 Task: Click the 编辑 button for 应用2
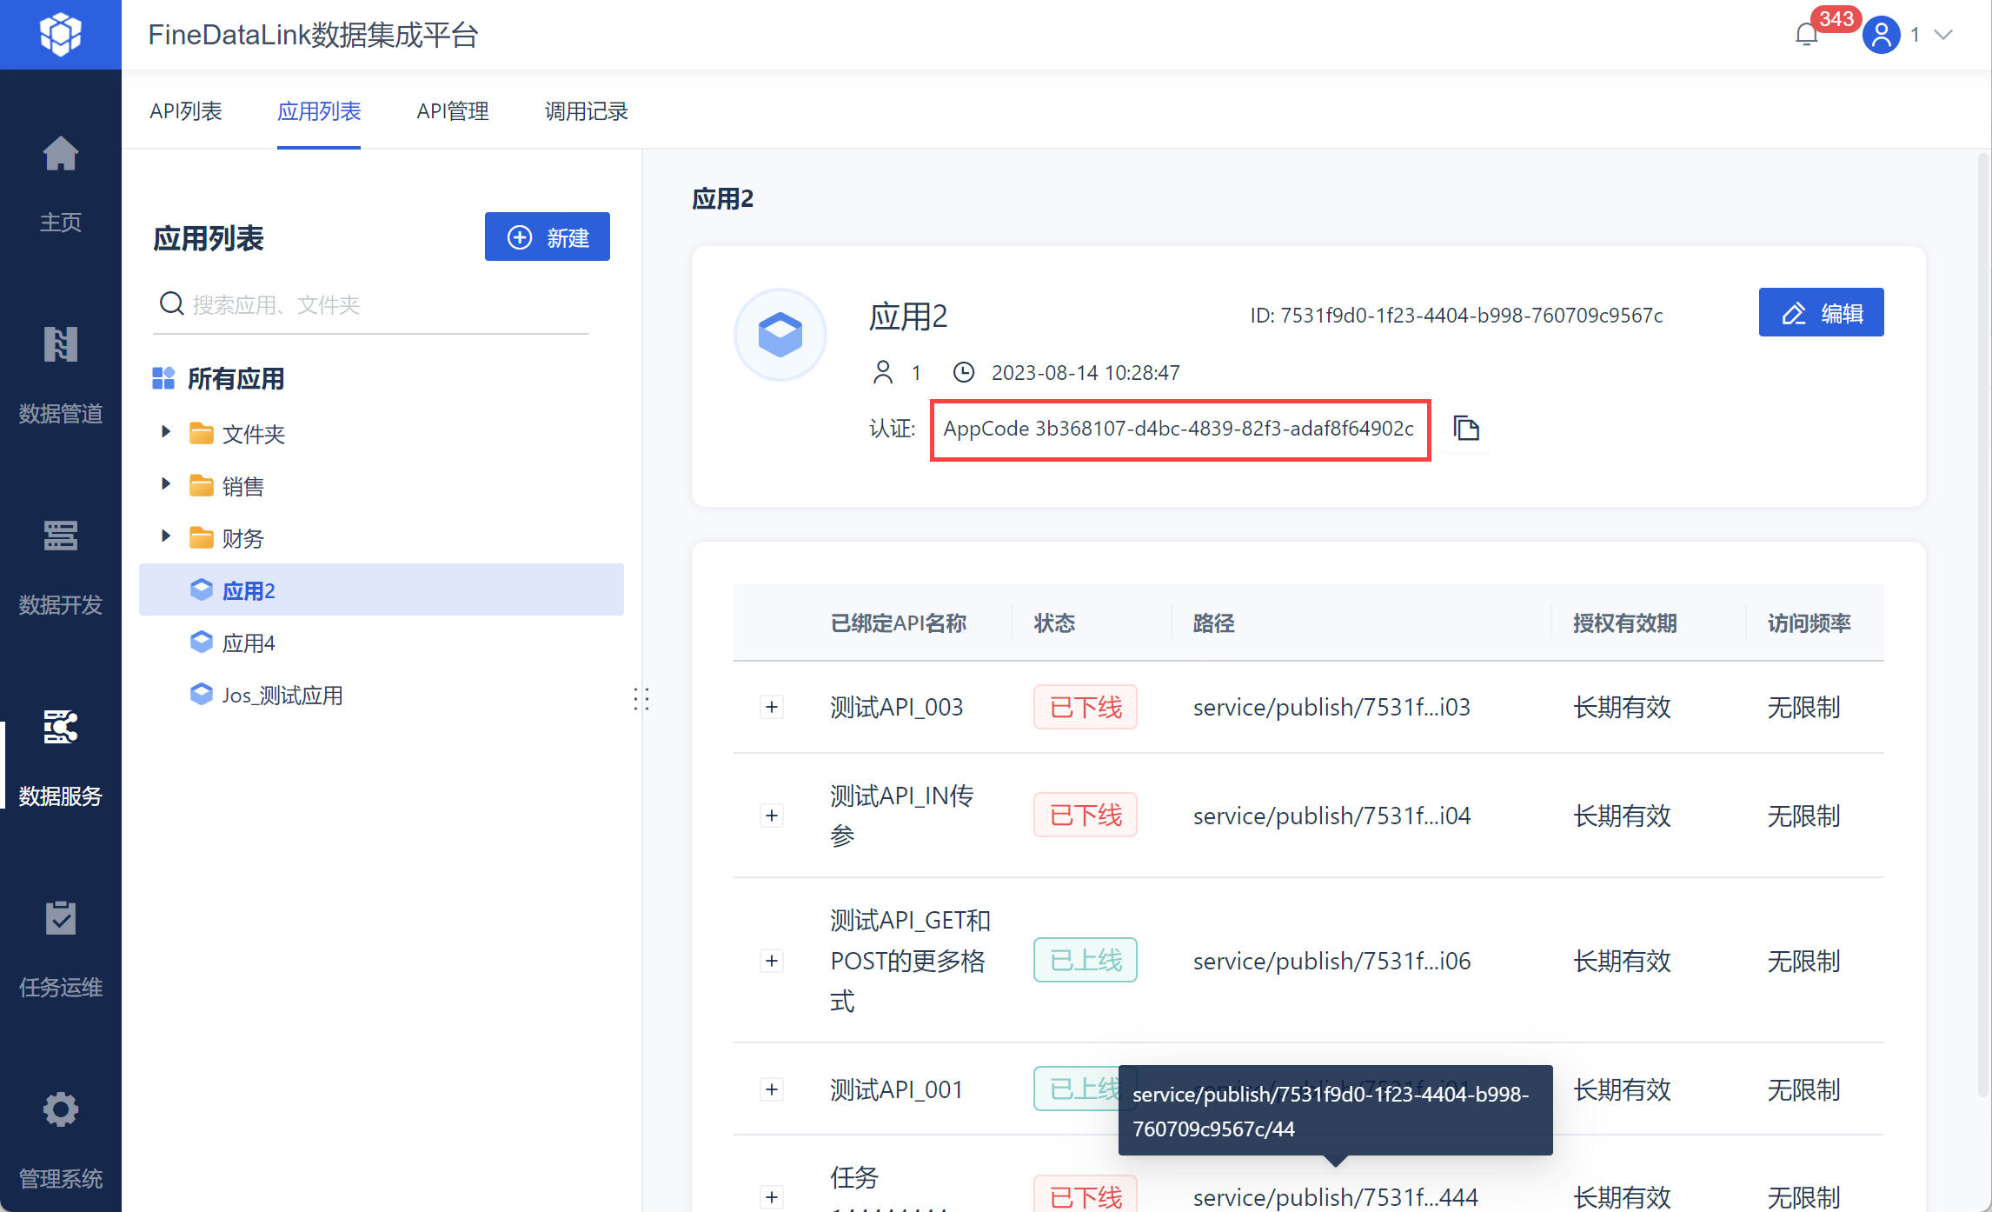tap(1821, 313)
